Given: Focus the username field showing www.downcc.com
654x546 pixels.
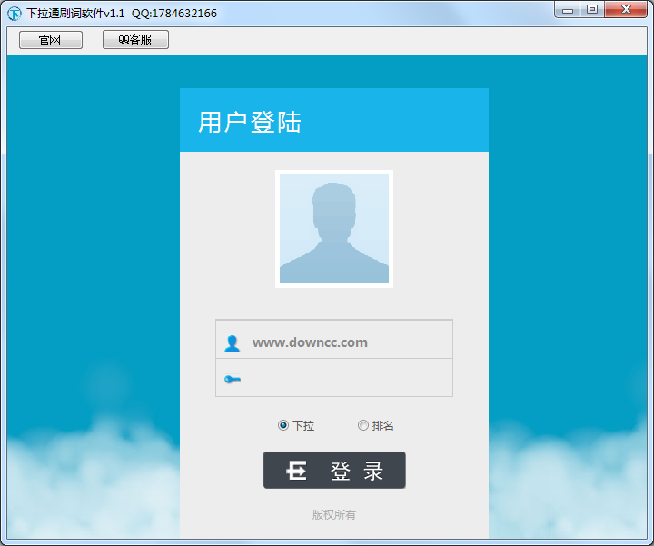Looking at the screenshot, I should pyautogui.click(x=345, y=342).
